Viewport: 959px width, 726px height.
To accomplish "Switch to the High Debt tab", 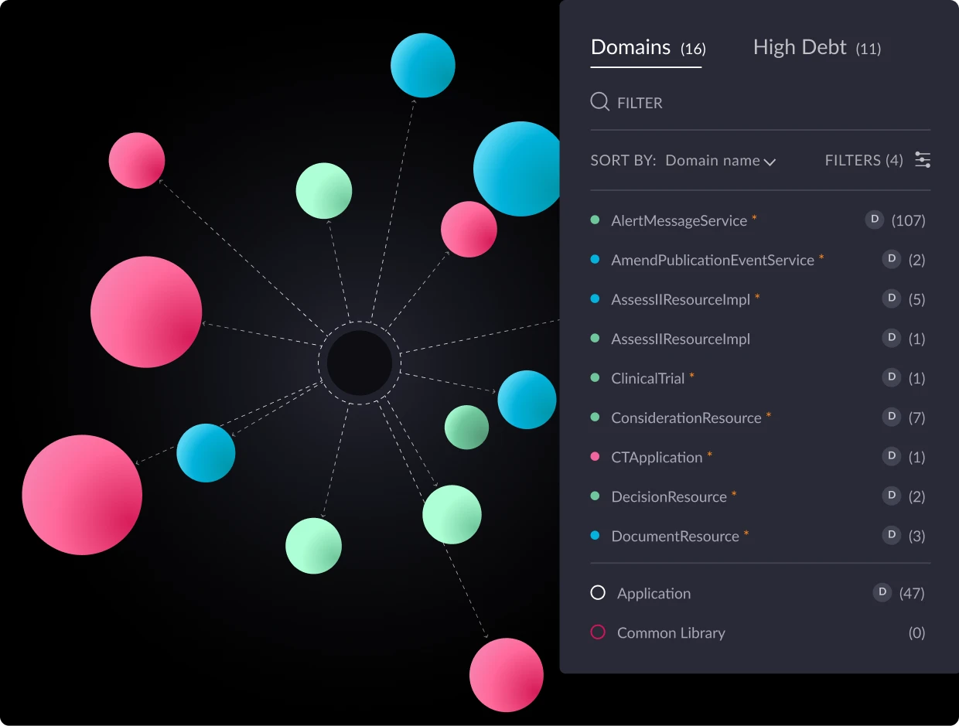I will tap(817, 48).
